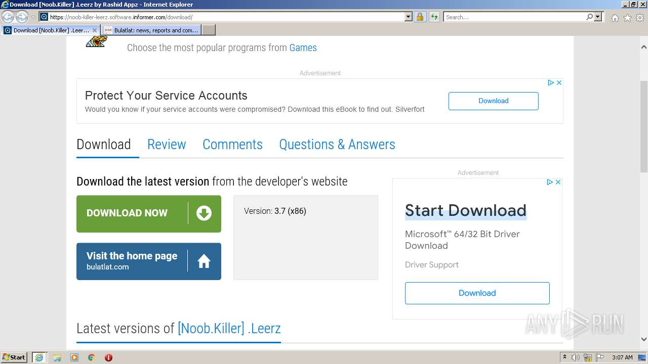The height and width of the screenshot is (364, 648).
Task: Click the 3:07 AM system clock
Action: [622, 357]
